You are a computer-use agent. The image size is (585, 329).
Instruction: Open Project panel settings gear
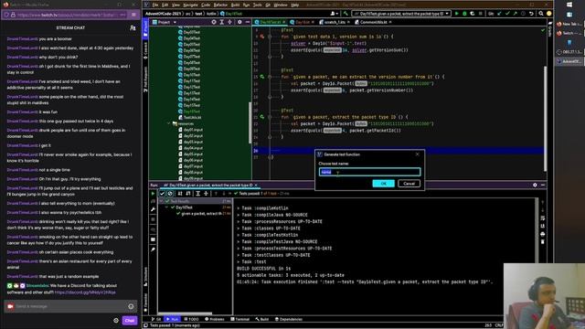[239, 22]
